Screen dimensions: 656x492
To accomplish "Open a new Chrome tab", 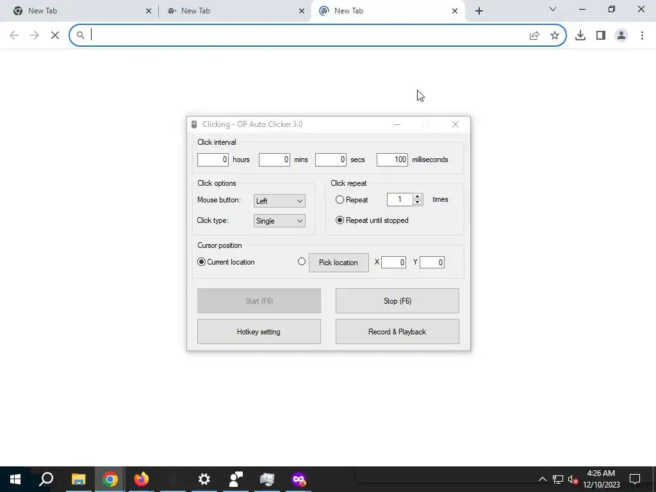I will point(479,11).
